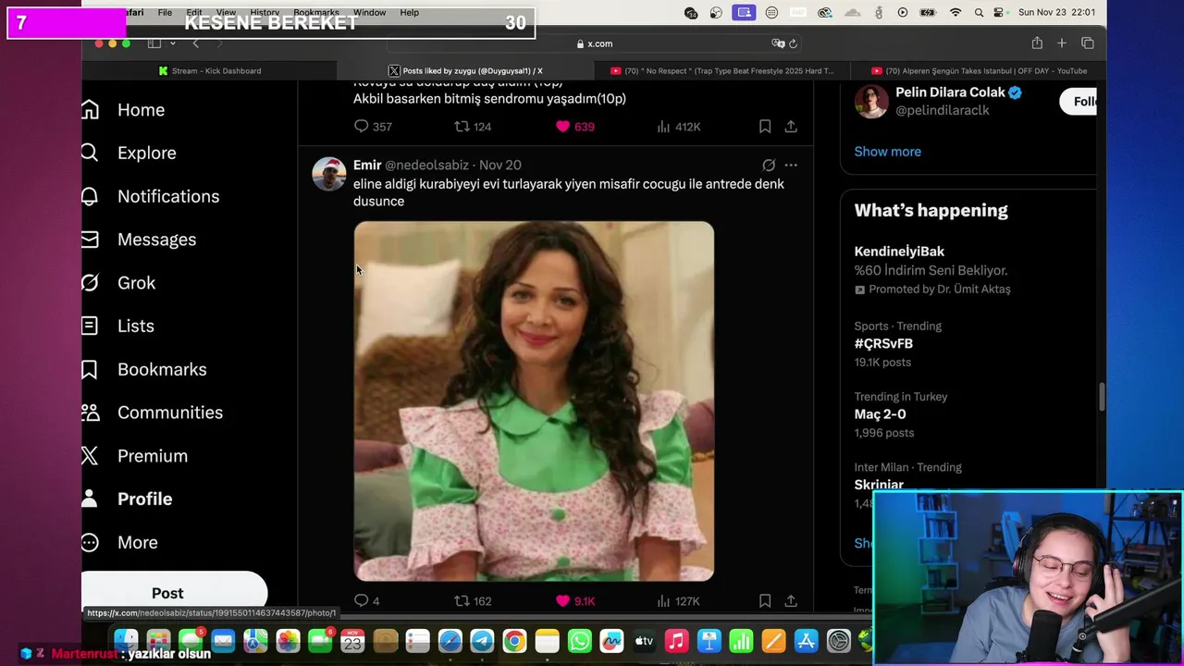Click the white Post button
This screenshot has height=666, width=1184.
167,593
